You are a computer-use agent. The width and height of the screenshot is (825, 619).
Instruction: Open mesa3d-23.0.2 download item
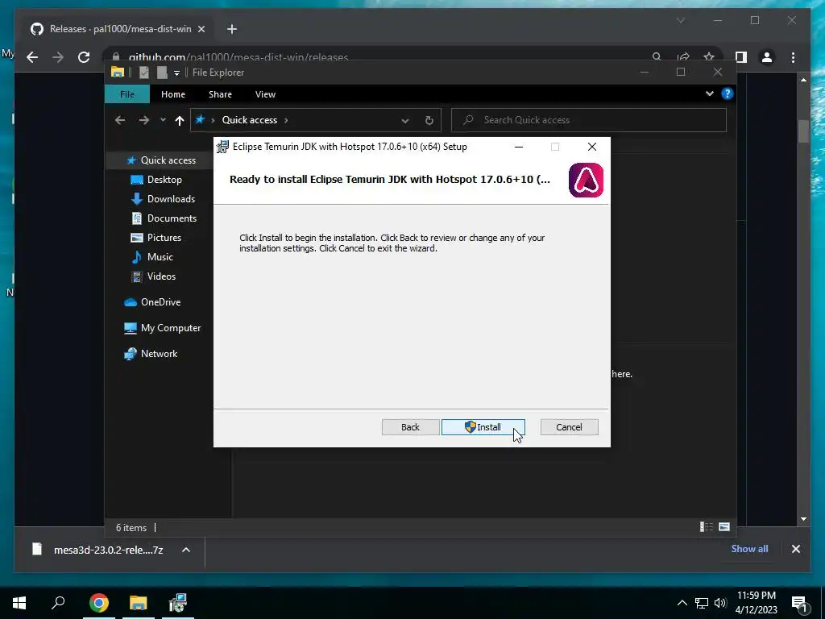tap(108, 550)
